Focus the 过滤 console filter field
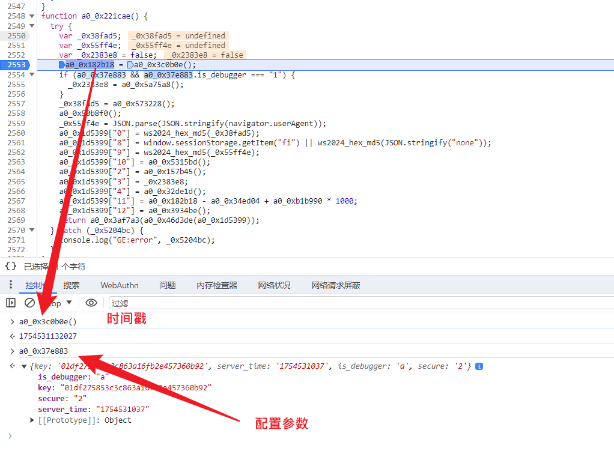 click(x=361, y=303)
